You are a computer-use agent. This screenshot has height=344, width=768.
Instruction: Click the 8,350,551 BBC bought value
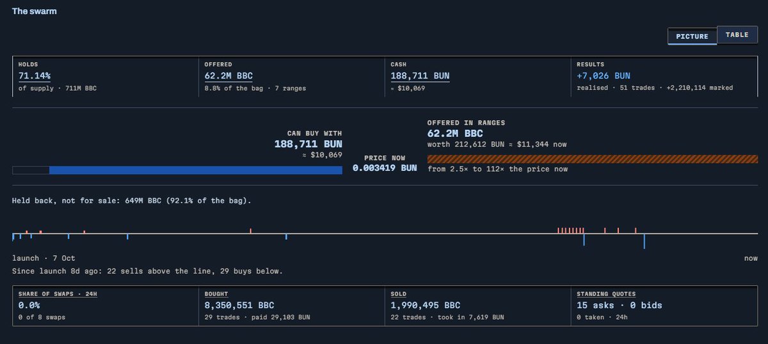pos(239,306)
